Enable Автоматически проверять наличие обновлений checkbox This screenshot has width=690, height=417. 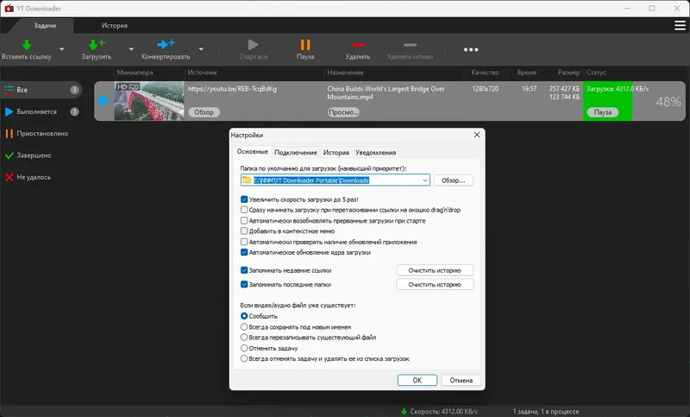pos(244,242)
